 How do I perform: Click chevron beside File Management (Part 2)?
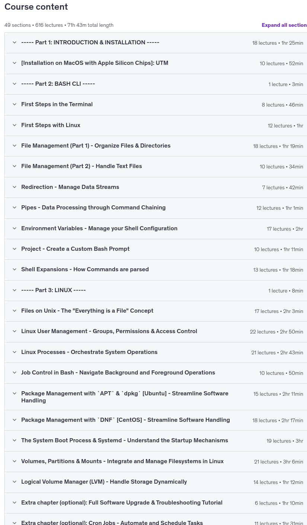click(x=15, y=166)
